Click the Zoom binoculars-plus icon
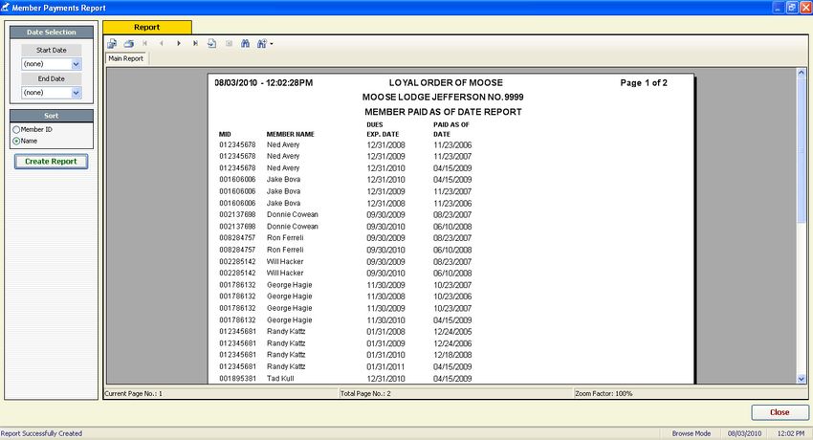This screenshot has height=440, width=813. pos(262,44)
